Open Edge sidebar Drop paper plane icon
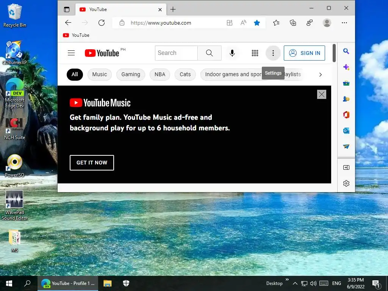The width and height of the screenshot is (388, 291). coord(346,147)
